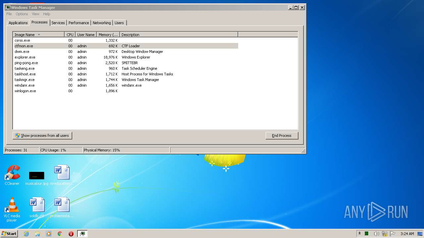Click Show processes from all users

(42, 136)
